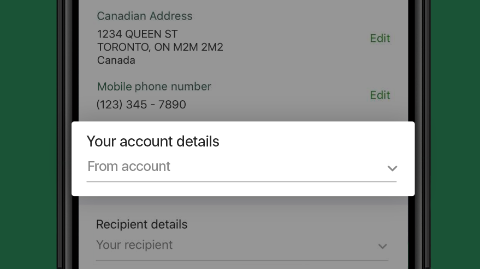Expand the From account chevron arrow
The height and width of the screenshot is (269, 480).
pos(392,168)
